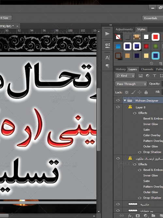Hide the Arabic text layer below Layer 8

[x=118, y=158]
